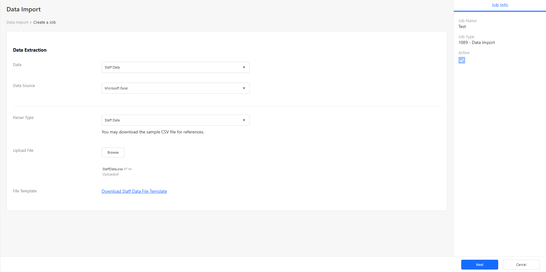Download the Staff Data File Template
This screenshot has width=546, height=272.
pos(134,191)
